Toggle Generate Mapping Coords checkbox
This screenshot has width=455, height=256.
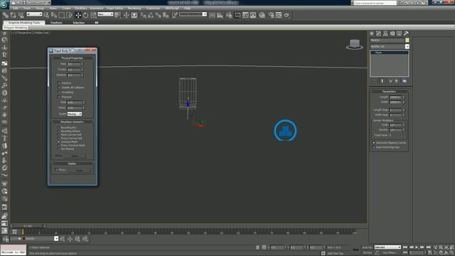373,143
